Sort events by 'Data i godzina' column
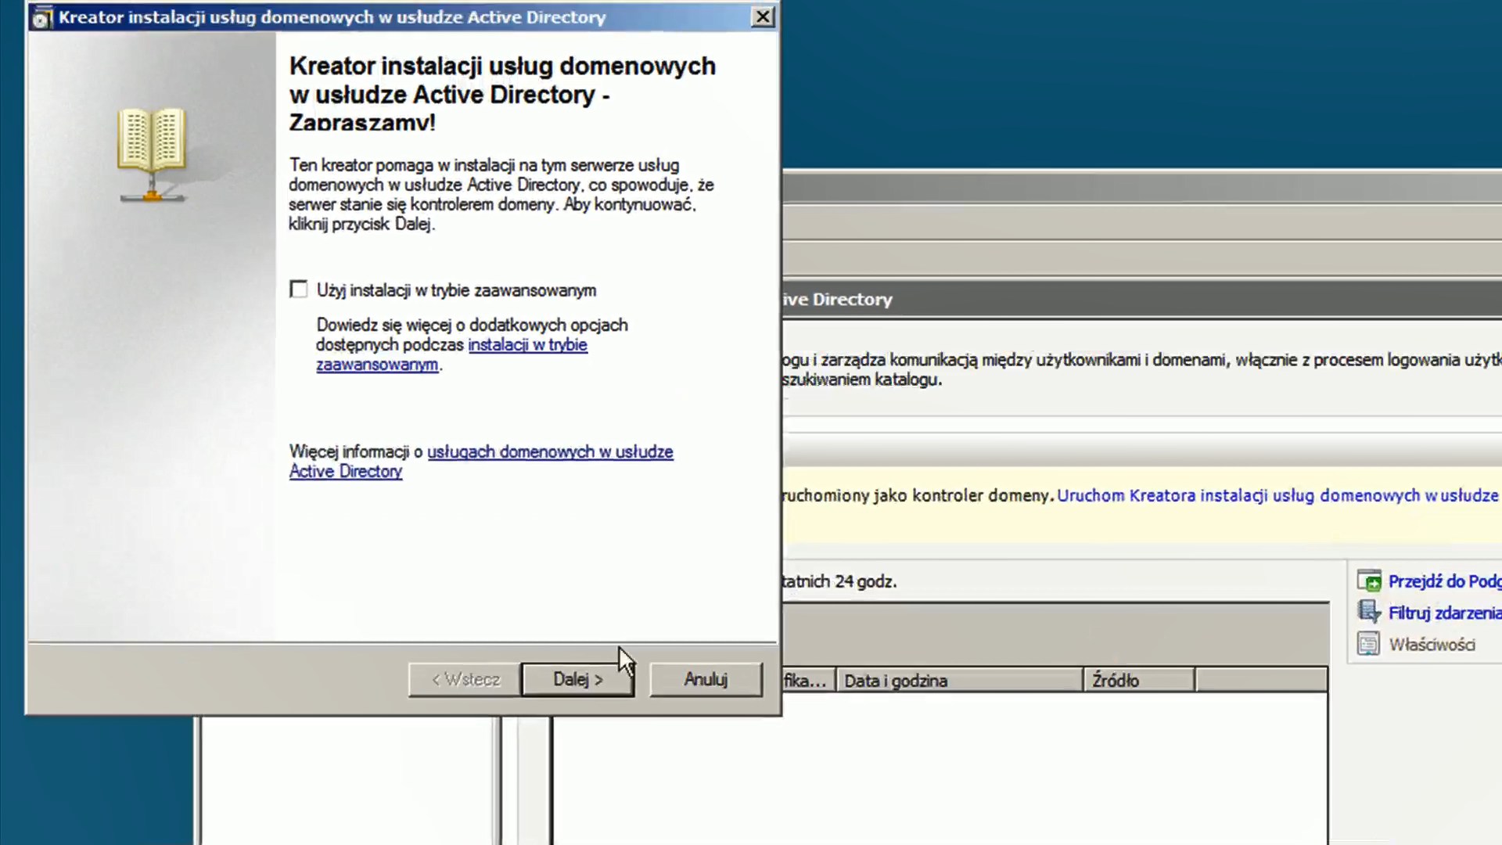The height and width of the screenshot is (845, 1502). [959, 681]
